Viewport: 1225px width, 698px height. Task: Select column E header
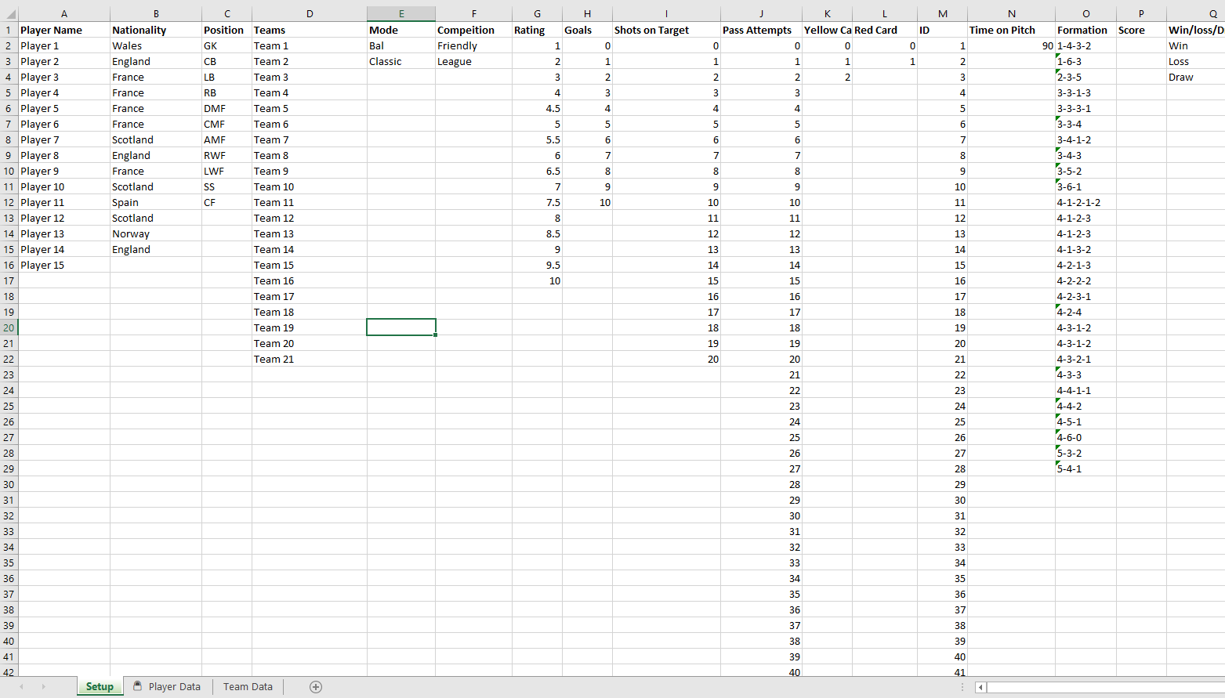coord(401,14)
